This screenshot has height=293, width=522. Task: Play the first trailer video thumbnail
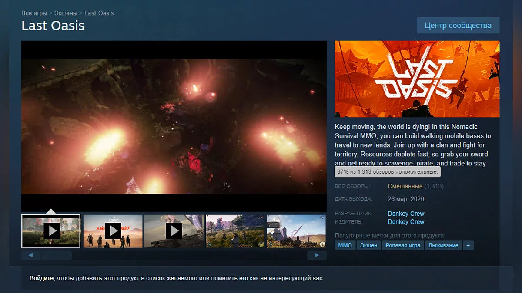coord(51,231)
